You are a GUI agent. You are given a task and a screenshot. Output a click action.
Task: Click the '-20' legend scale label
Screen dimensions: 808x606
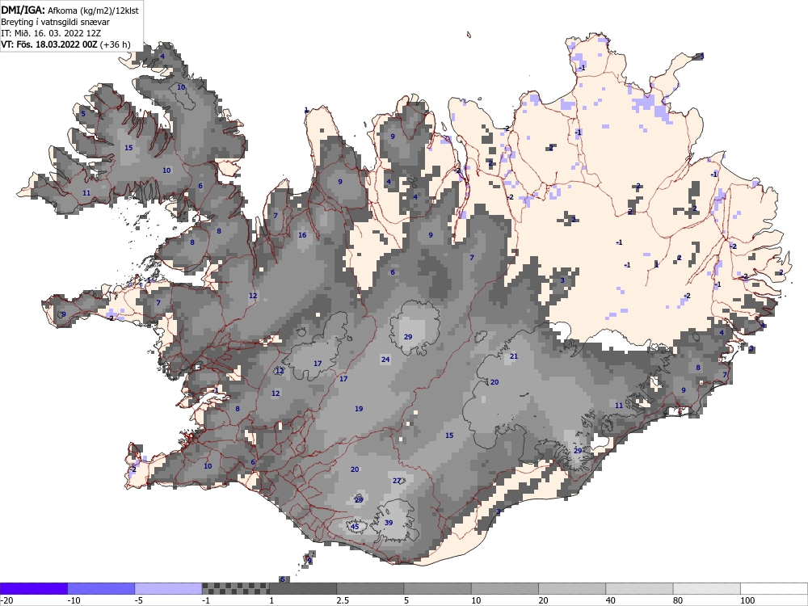tap(6, 600)
